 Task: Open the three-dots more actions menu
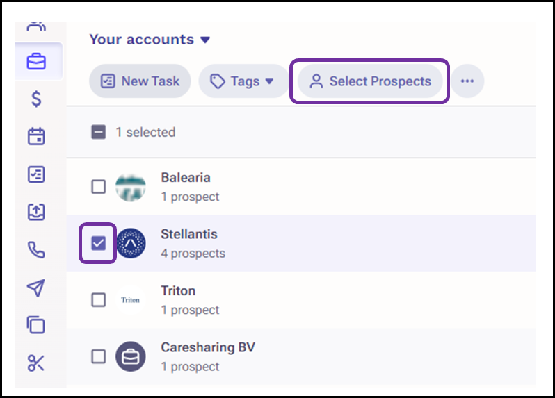coord(467,81)
